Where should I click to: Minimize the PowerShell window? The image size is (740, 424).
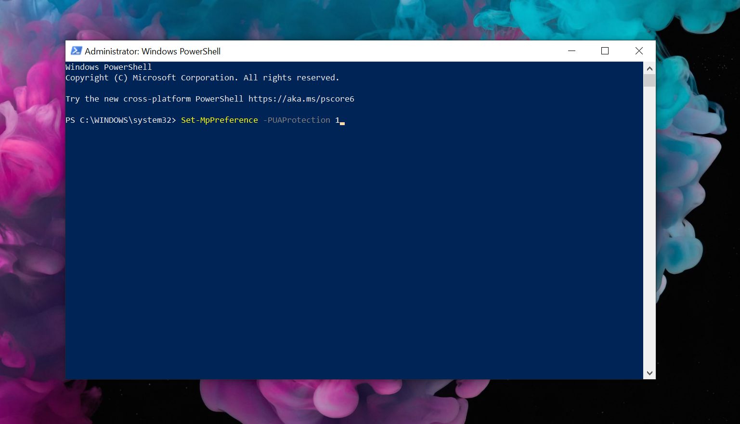572,51
